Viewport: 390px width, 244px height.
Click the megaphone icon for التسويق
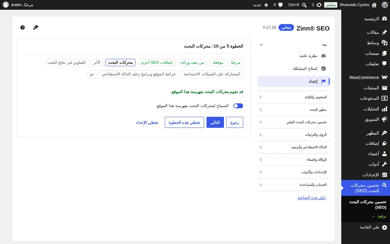(x=385, y=119)
